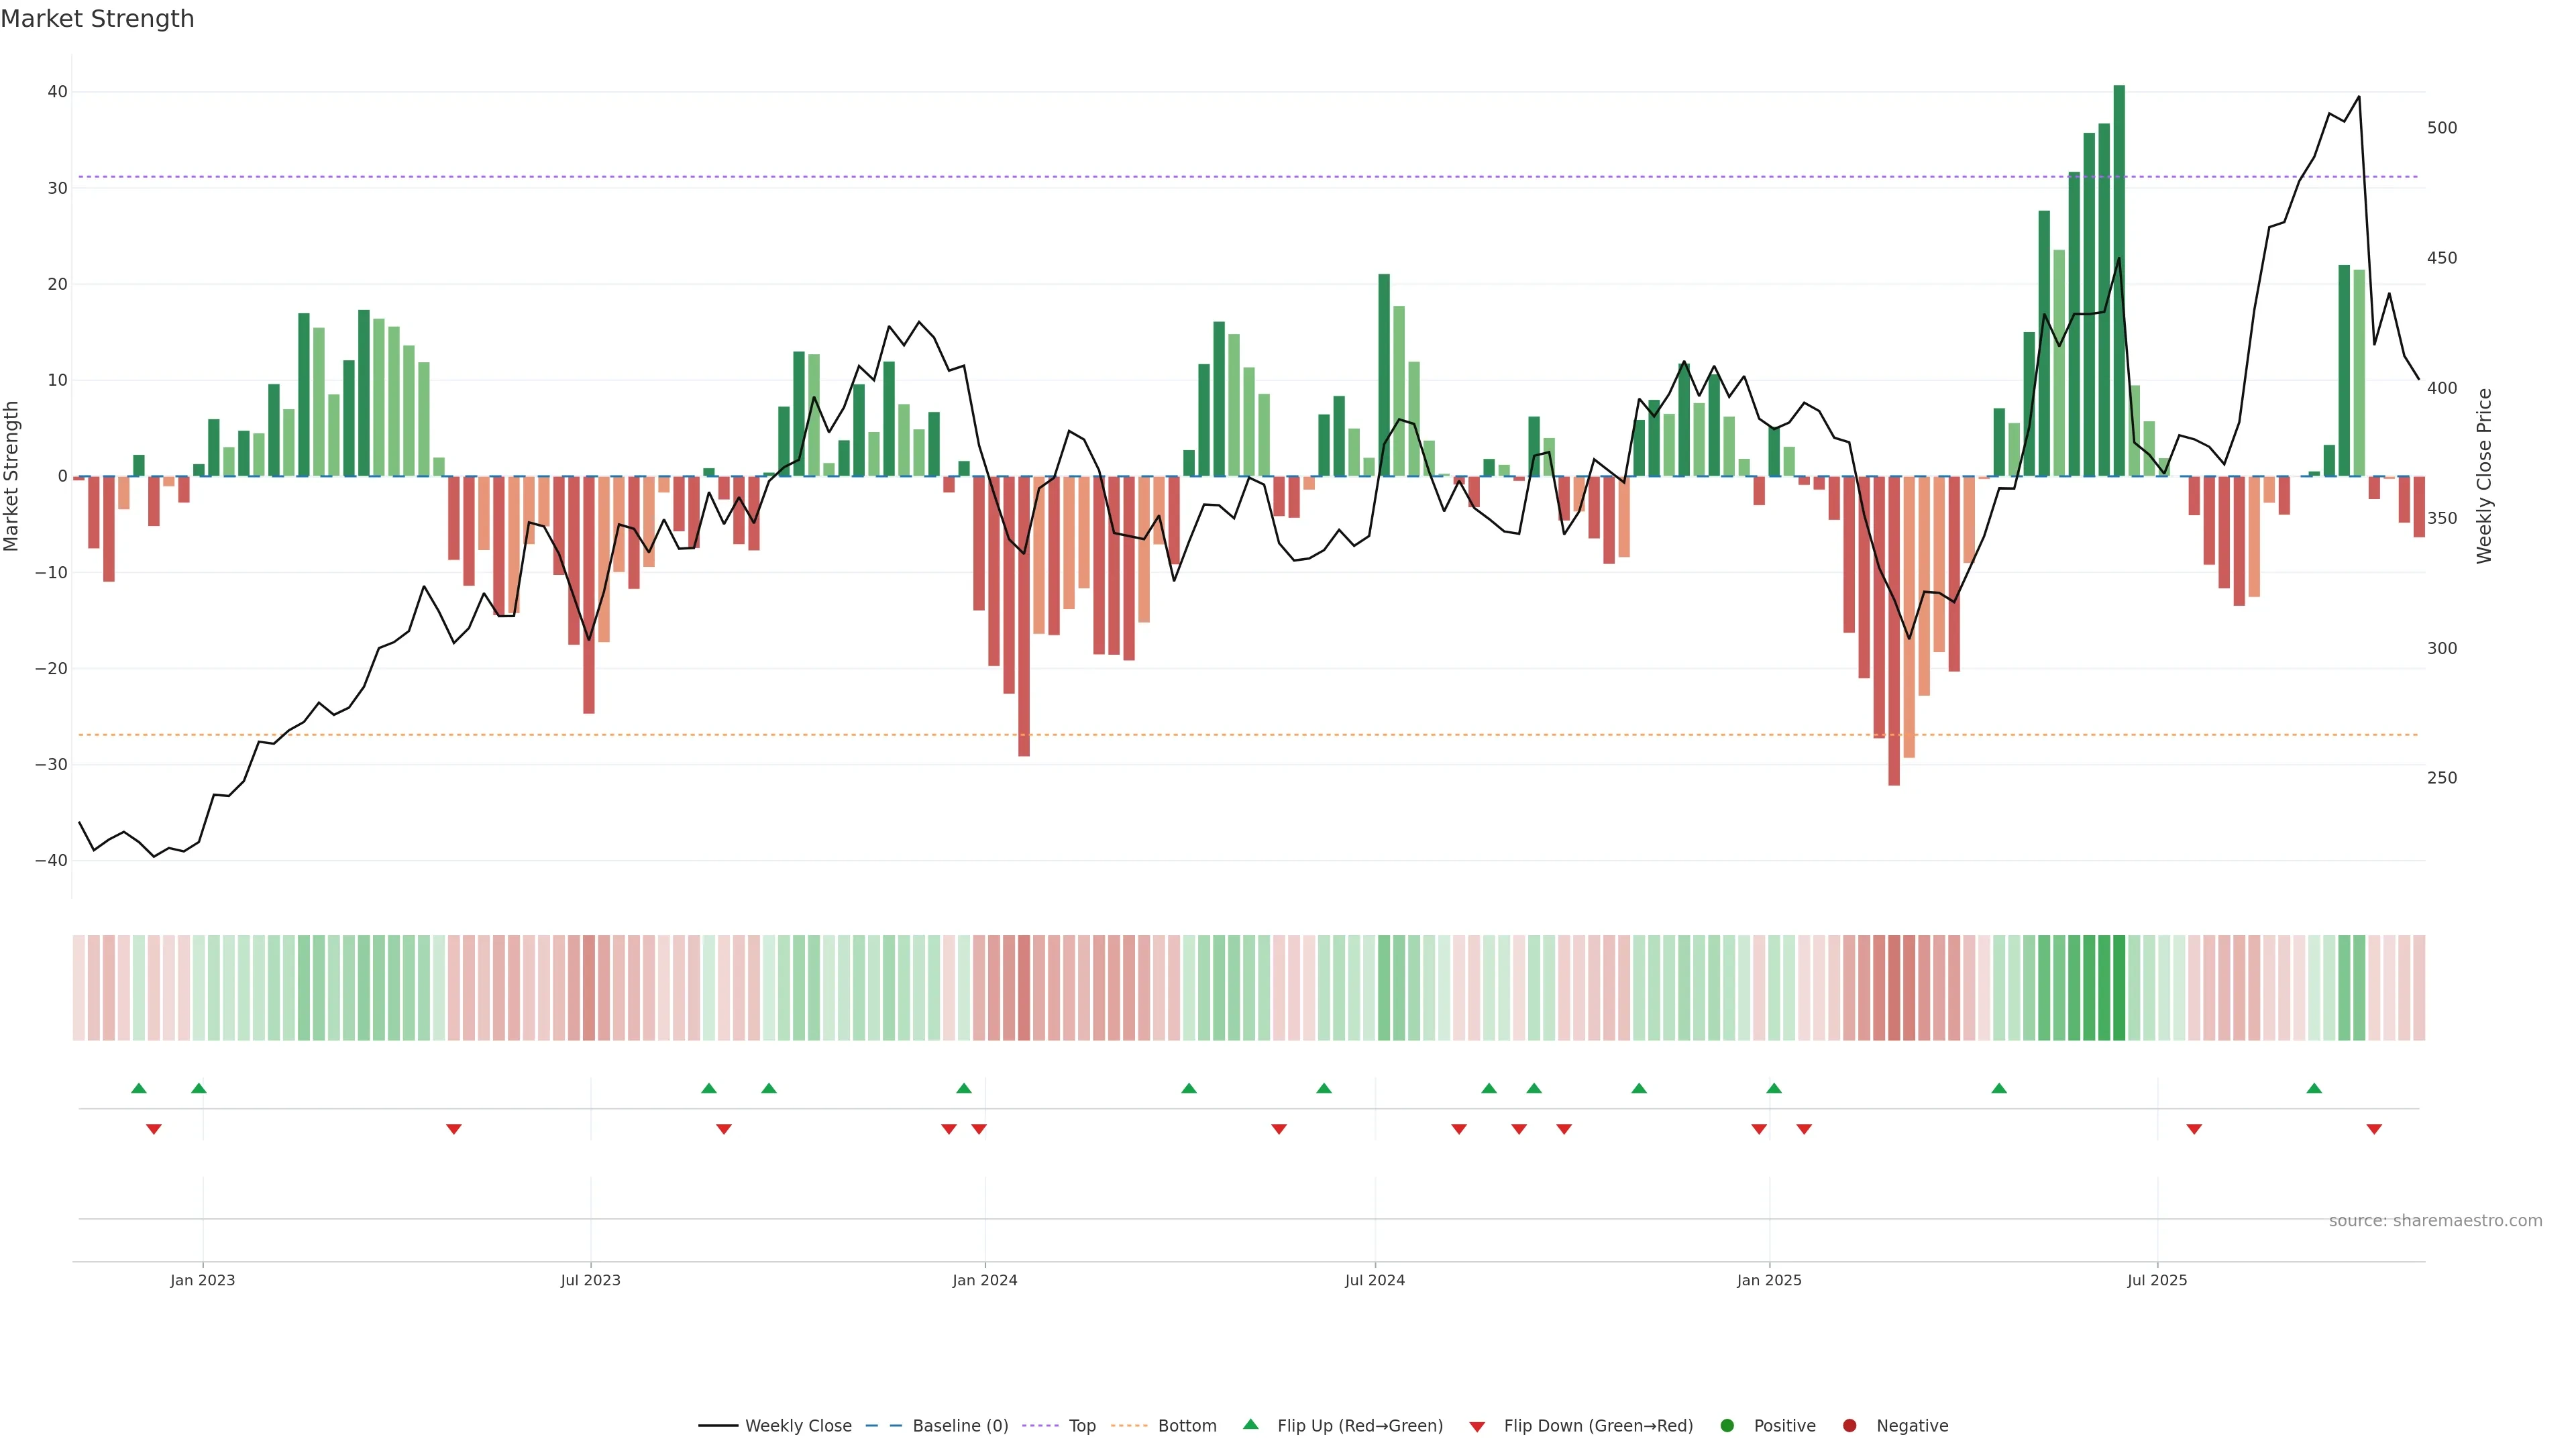Screen dimensions: 2576x1449
Task: Click the last red flip-down triangle marker
Action: coord(2374,1129)
